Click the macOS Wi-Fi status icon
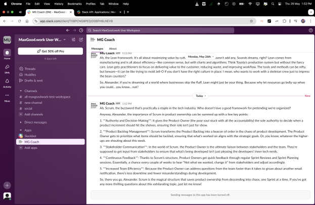The width and height of the screenshot is (315, 205). tap(250, 4)
